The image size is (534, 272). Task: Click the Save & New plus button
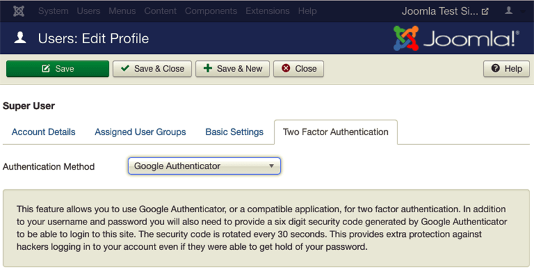pyautogui.click(x=233, y=69)
